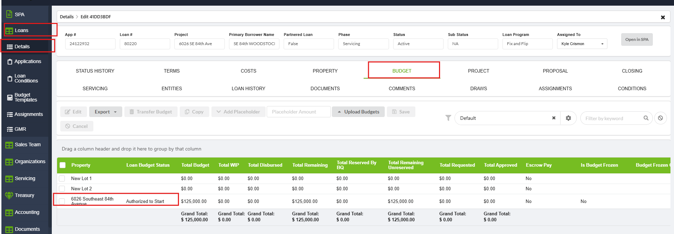The width and height of the screenshot is (674, 234).
Task: Click the Copy button
Action: 194,112
